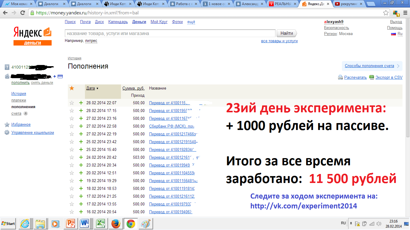Open the Почта service in top menu
Viewport: 410px width, 230px height.
(85, 22)
